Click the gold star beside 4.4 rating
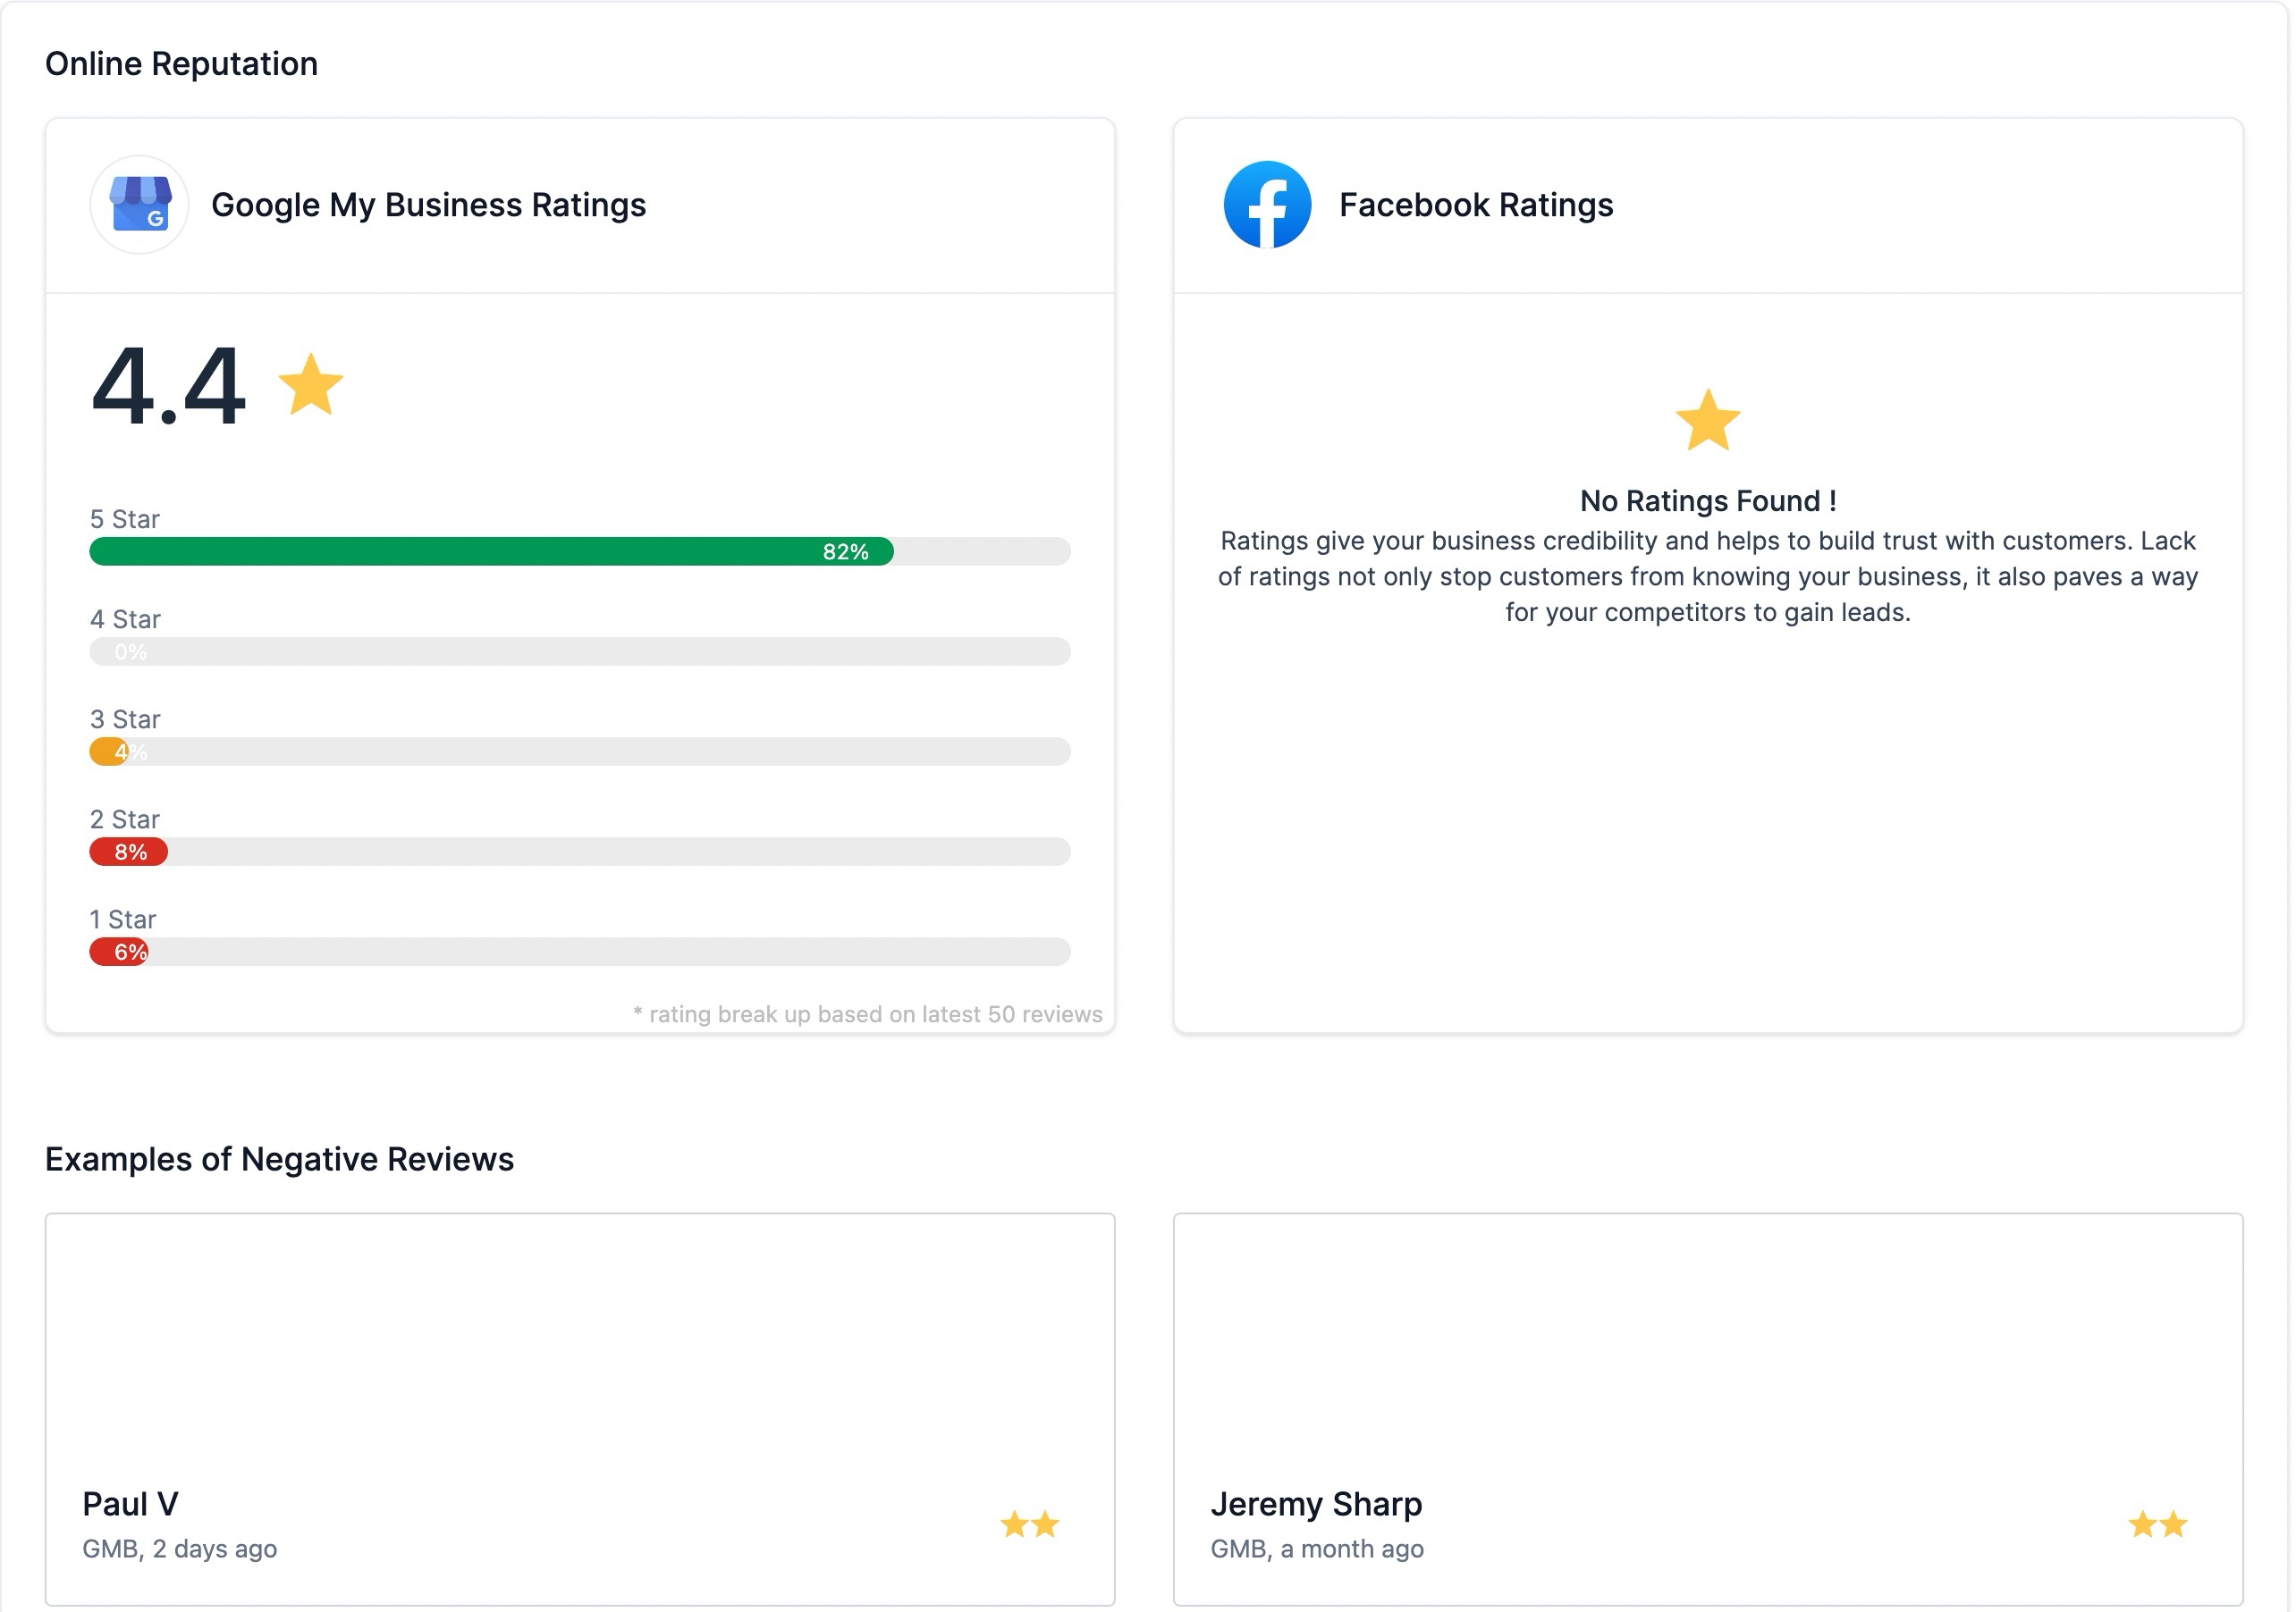This screenshot has width=2296, height=1612. (x=310, y=385)
